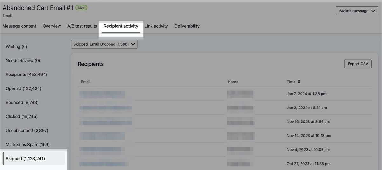Select Needs Review (0) filter
This screenshot has height=170, width=382.
click(23, 60)
